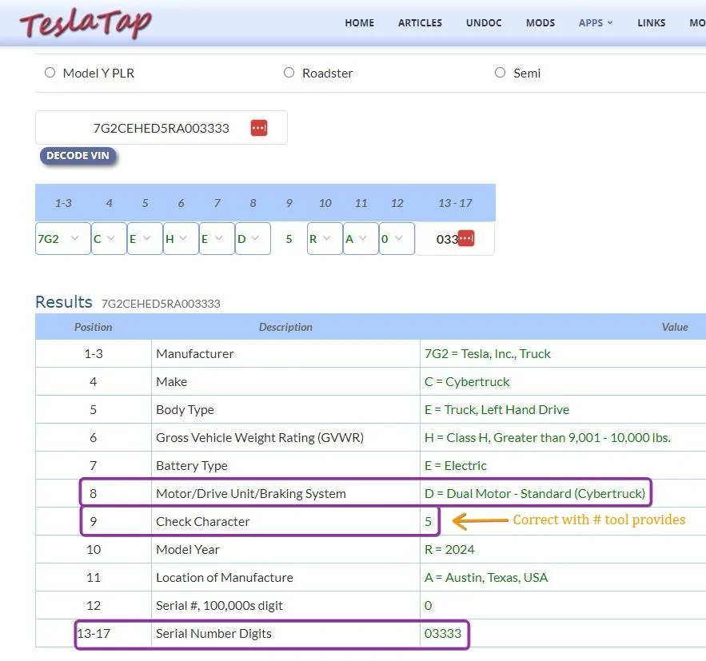
Task: Click 'H = Class H' GVWR value
Action: (548, 437)
